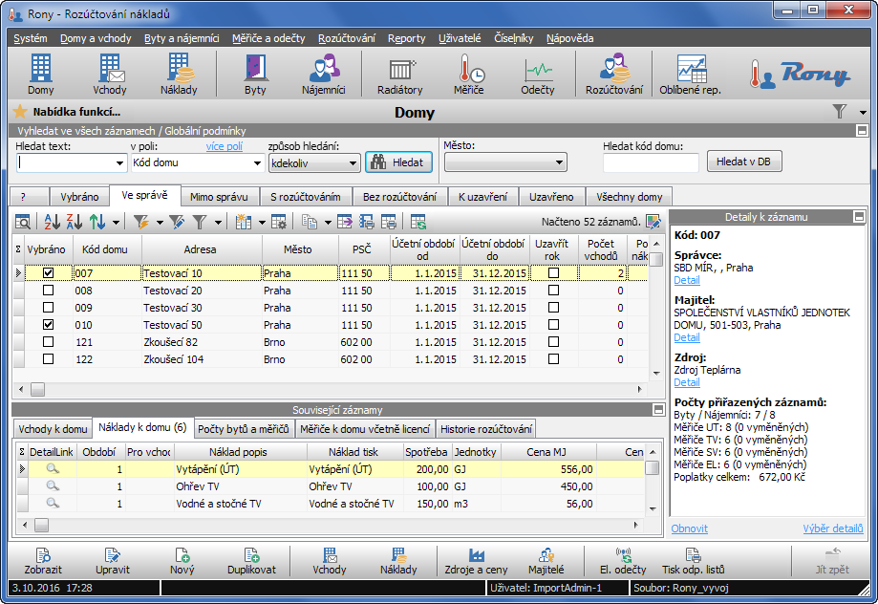Screen dimensions: 878x604
Task: Open the Hledat text dropdown
Action: [x=119, y=163]
